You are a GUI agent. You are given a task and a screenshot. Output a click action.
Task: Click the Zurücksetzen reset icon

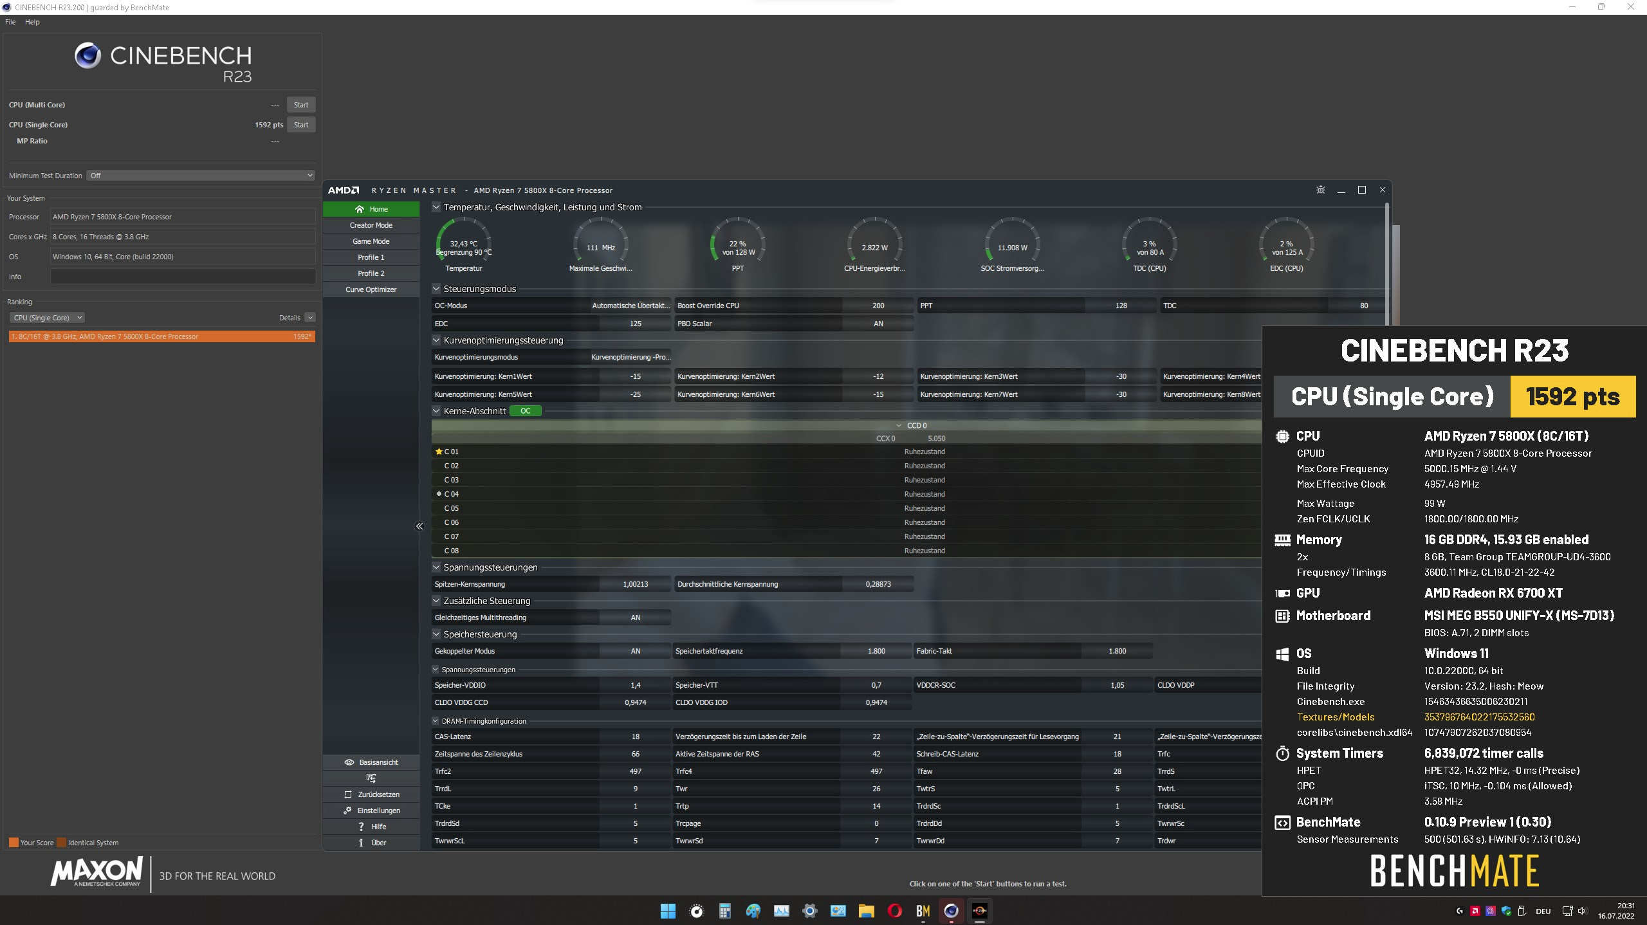348,794
